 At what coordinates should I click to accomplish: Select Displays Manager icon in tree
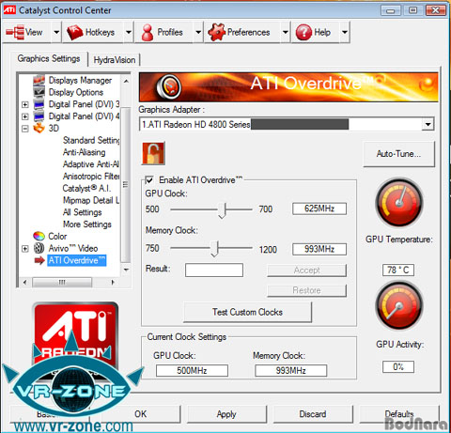[39, 80]
